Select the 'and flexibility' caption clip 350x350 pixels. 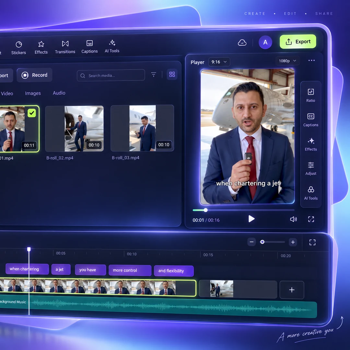tap(174, 271)
